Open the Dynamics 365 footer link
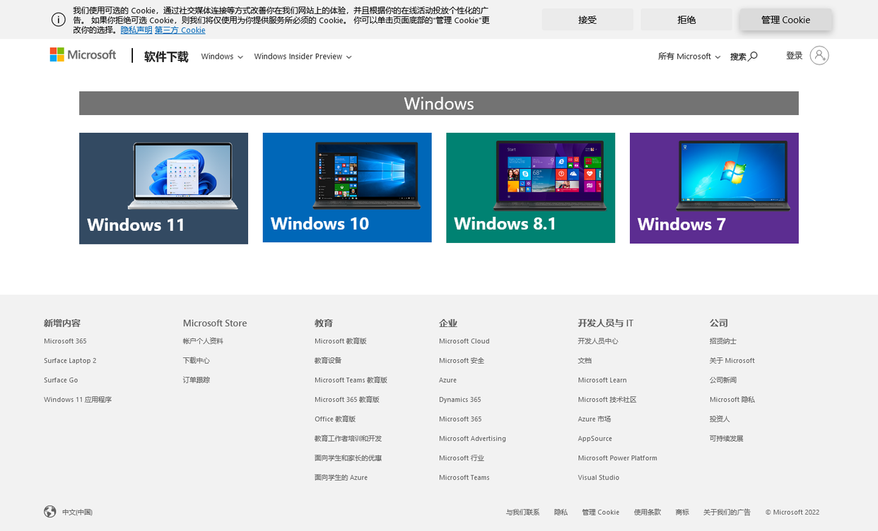The height and width of the screenshot is (531, 878). click(x=460, y=400)
